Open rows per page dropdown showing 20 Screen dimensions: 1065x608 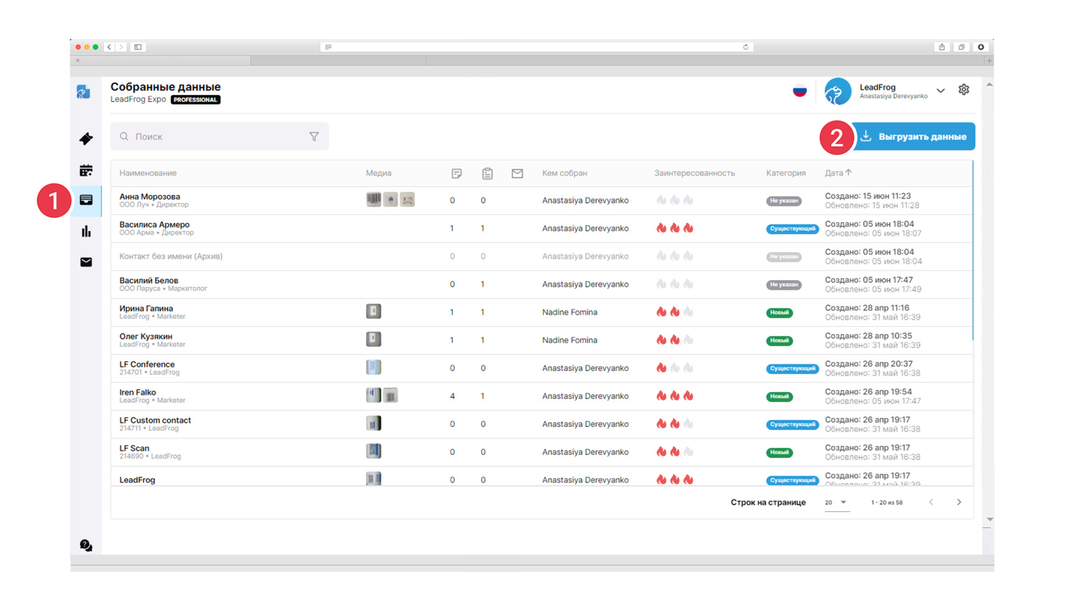[836, 502]
